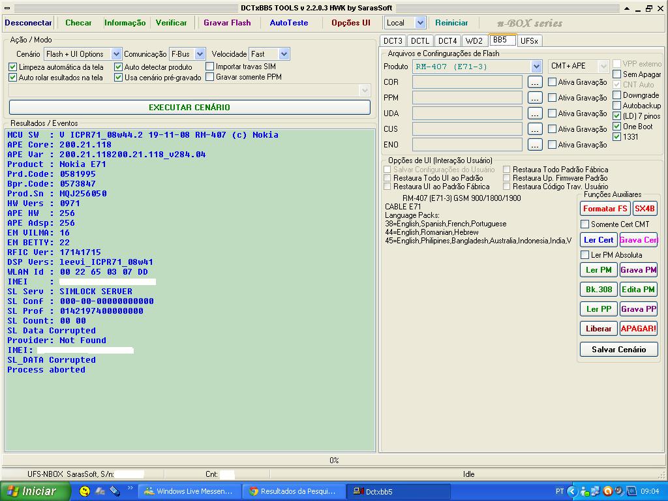
Task: Expand the Produto RM-407 dropdown
Action: [536, 67]
